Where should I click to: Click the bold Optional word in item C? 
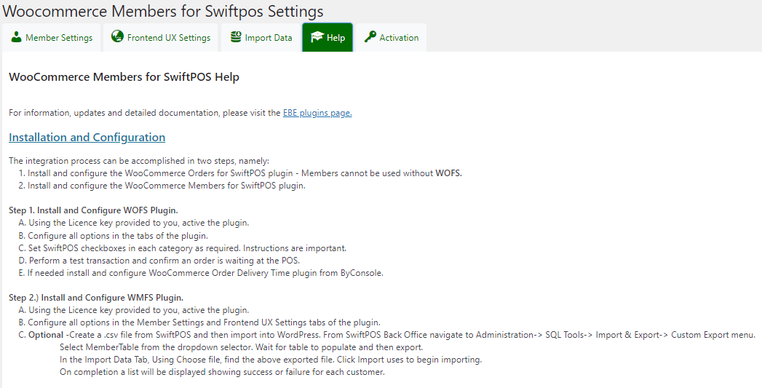coord(46,335)
